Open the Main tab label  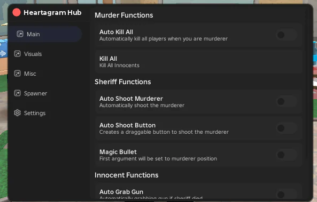click(x=33, y=34)
